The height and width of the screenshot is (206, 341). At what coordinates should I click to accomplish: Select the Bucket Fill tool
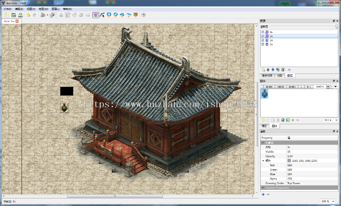click(74, 15)
